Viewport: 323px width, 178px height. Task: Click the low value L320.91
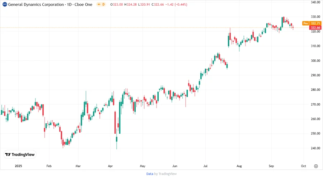click(x=144, y=5)
